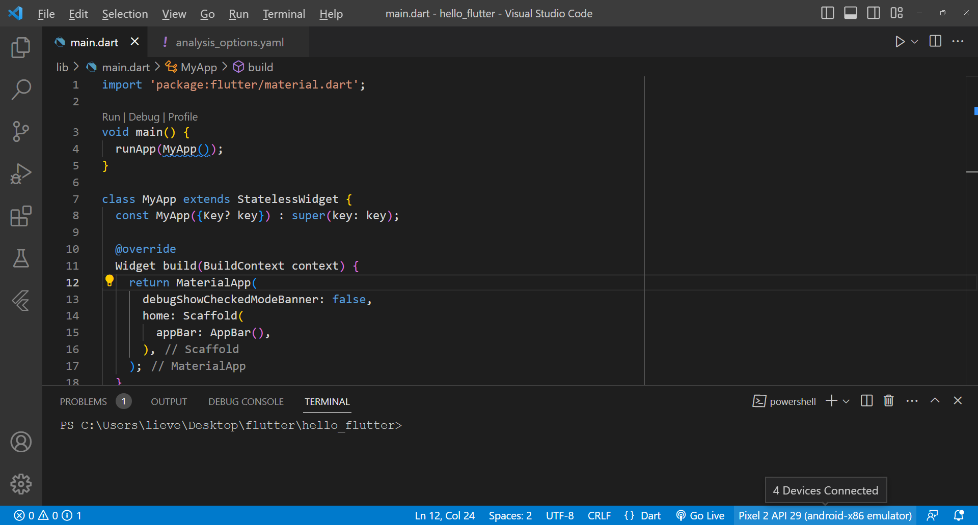This screenshot has width=978, height=525.
Task: Click the Run CodeLens above main
Action: pyautogui.click(x=111, y=117)
